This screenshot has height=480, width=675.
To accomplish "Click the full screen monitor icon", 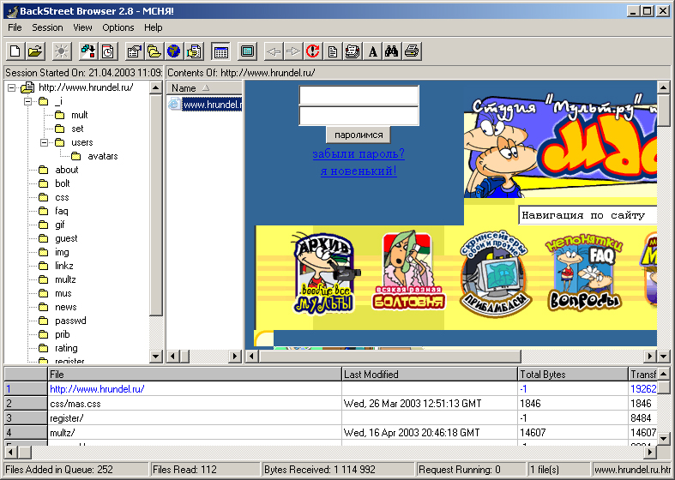I will point(247,51).
